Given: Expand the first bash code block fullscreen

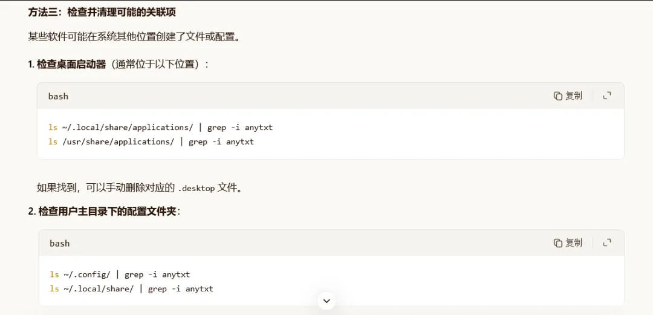Looking at the screenshot, I should coord(607,96).
